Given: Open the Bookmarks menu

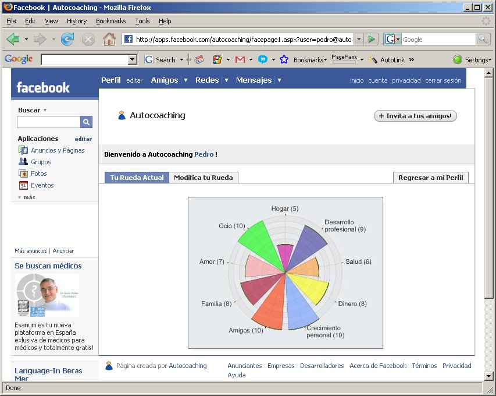Looking at the screenshot, I should click(x=110, y=21).
